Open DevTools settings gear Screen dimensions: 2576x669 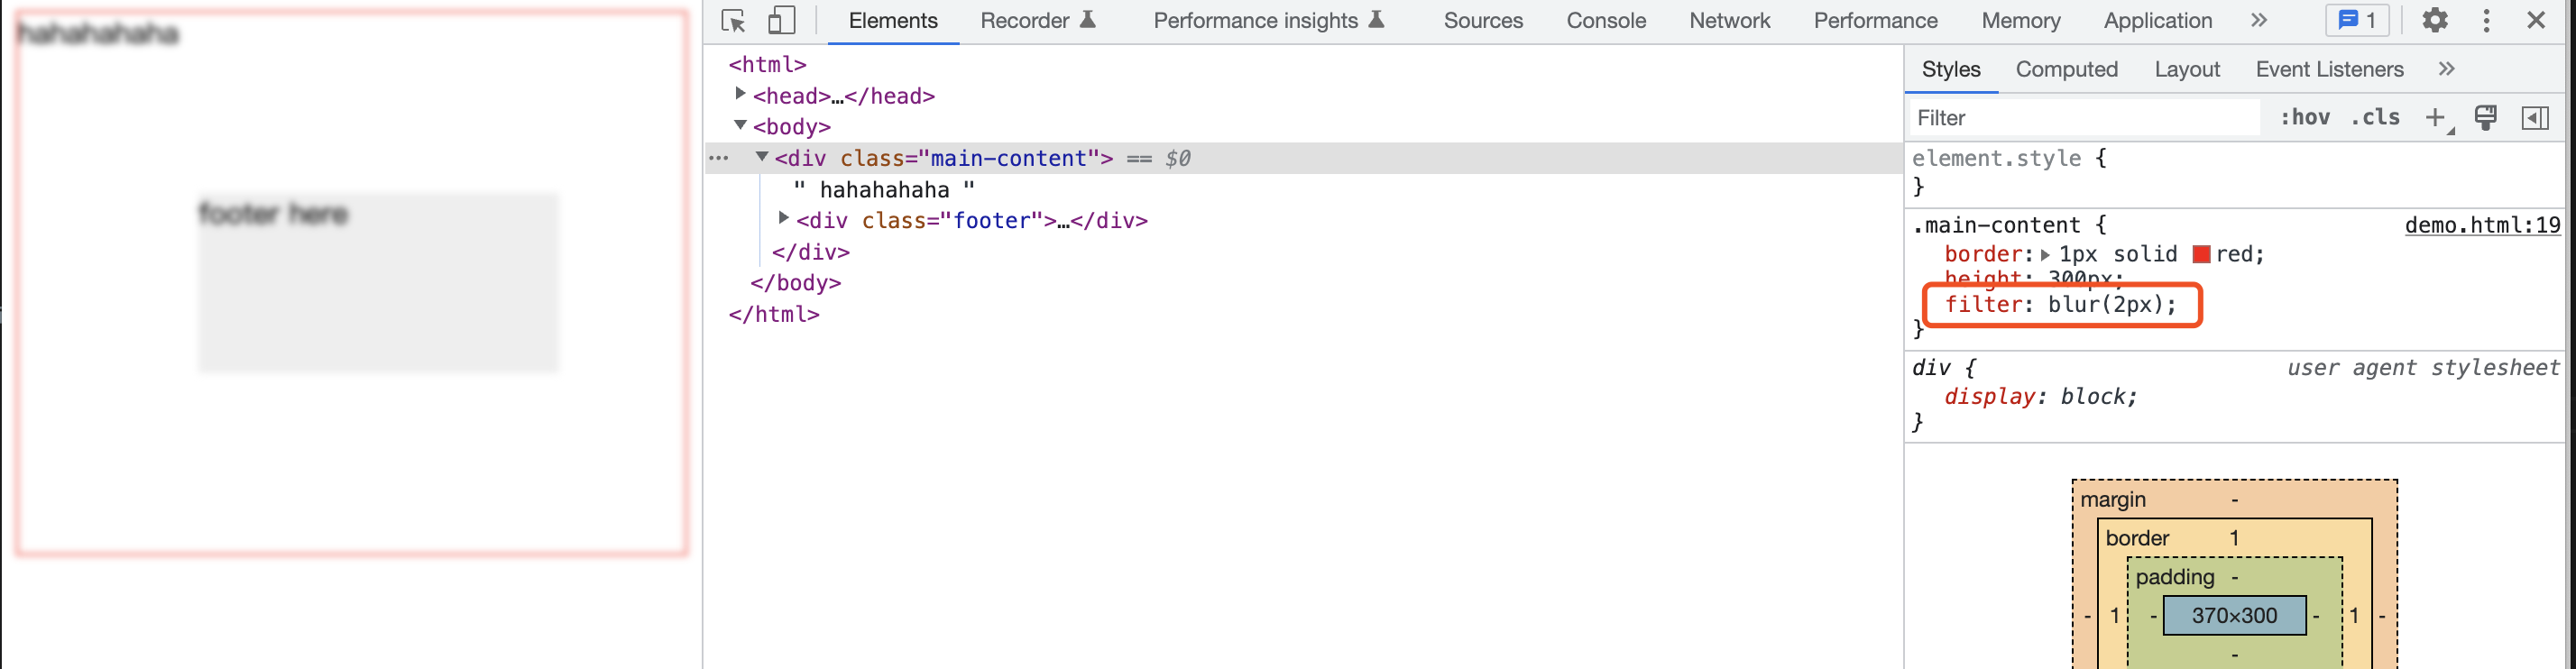[2435, 21]
